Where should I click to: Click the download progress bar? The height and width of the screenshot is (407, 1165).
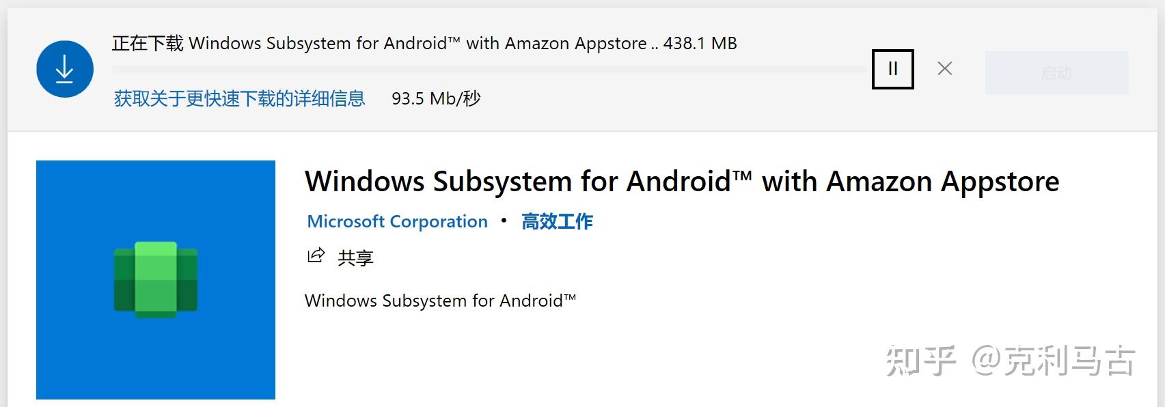click(489, 69)
